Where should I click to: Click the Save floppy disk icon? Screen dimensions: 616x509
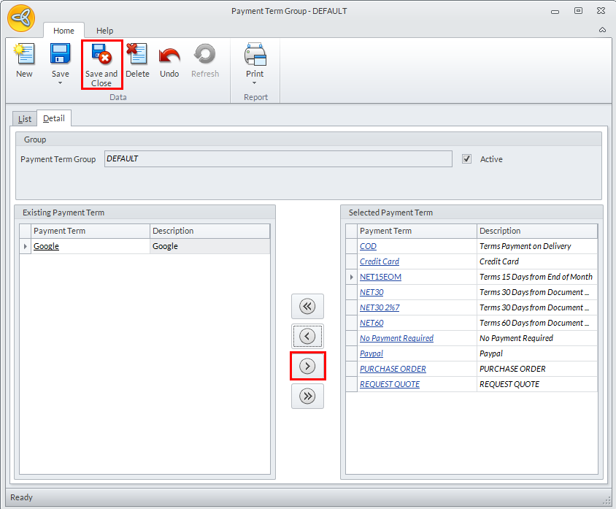[60, 54]
